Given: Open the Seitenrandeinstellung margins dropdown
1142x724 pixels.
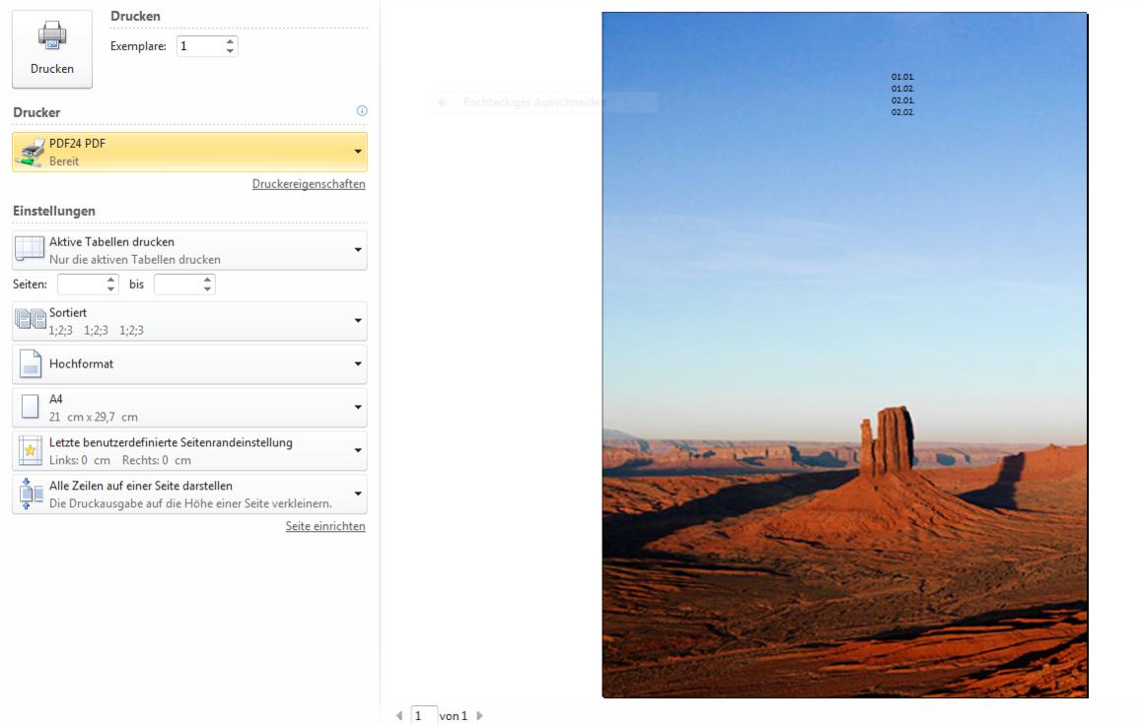Looking at the screenshot, I should [x=189, y=450].
